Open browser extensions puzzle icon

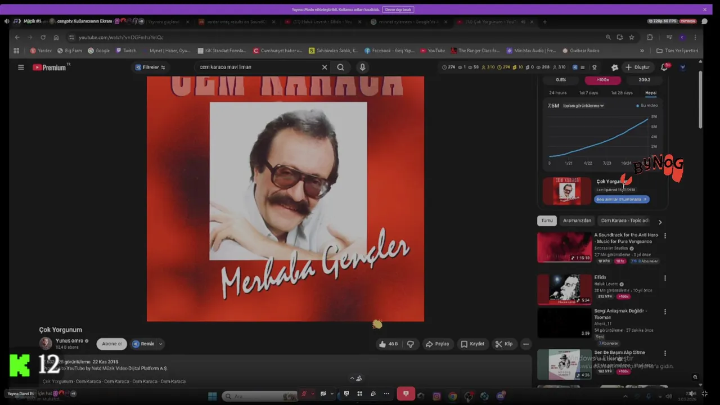(x=650, y=37)
